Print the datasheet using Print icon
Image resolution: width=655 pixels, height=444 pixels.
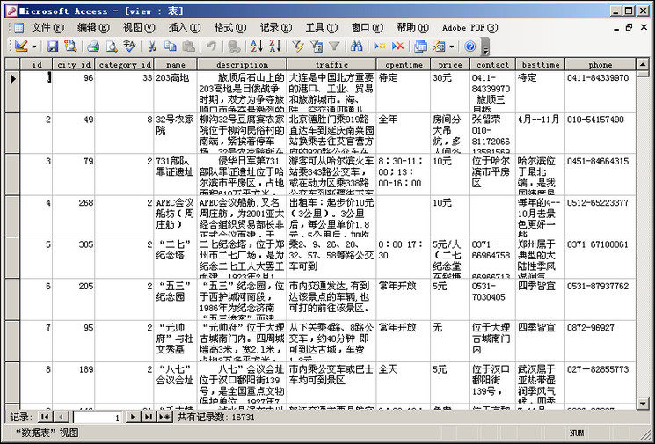pos(92,47)
